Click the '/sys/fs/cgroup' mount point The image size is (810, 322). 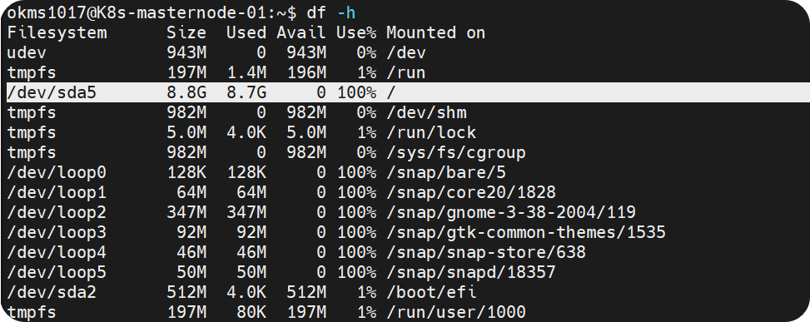tap(456, 153)
